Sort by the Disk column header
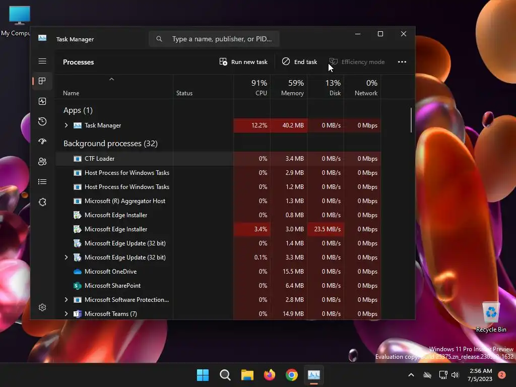Viewport: 516px width, 387px height. click(x=326, y=88)
